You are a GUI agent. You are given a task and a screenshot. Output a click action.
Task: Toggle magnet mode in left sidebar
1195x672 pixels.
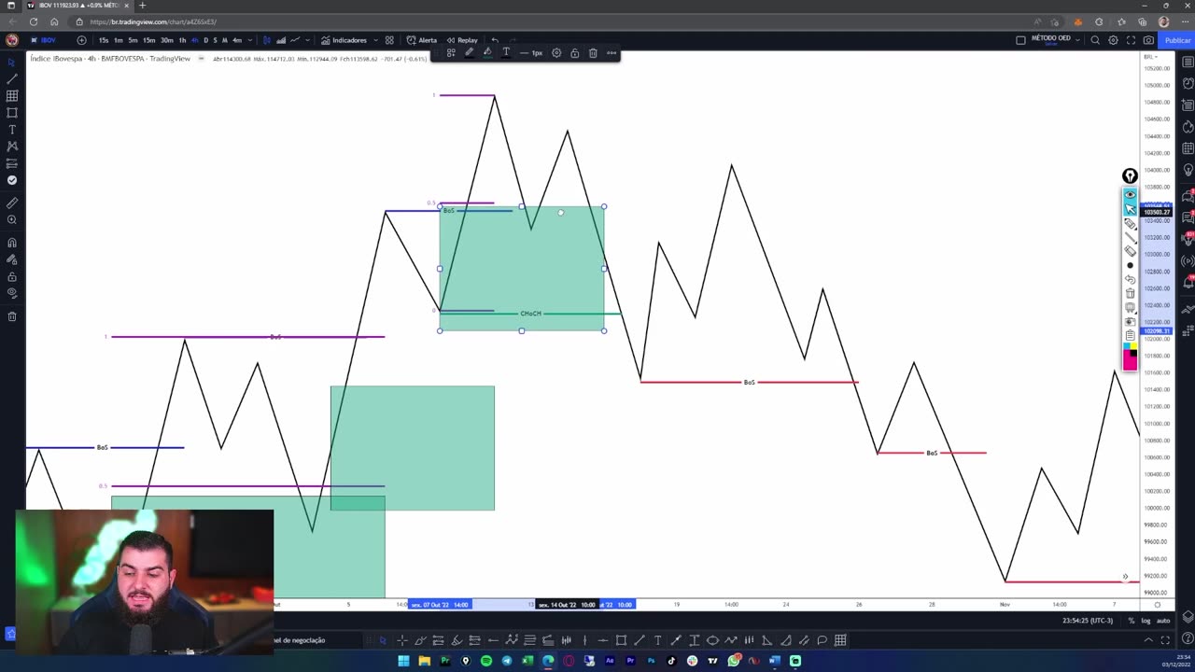point(12,243)
